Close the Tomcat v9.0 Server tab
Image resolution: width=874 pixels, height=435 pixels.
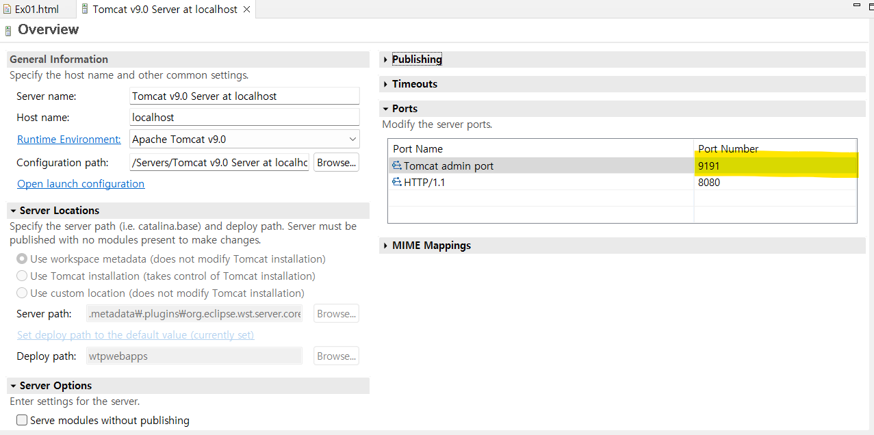[247, 10]
